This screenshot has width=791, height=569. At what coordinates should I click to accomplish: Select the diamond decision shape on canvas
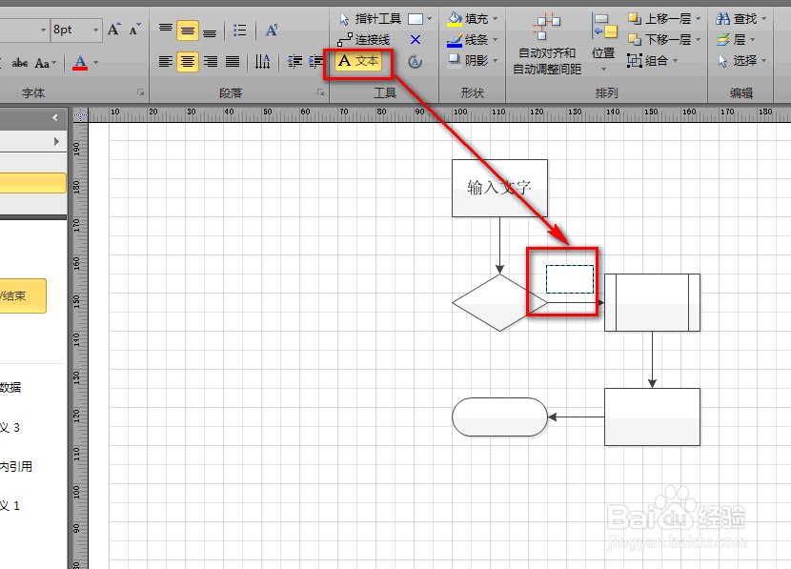point(499,303)
